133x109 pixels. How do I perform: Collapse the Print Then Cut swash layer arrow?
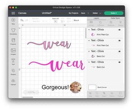[89, 40]
